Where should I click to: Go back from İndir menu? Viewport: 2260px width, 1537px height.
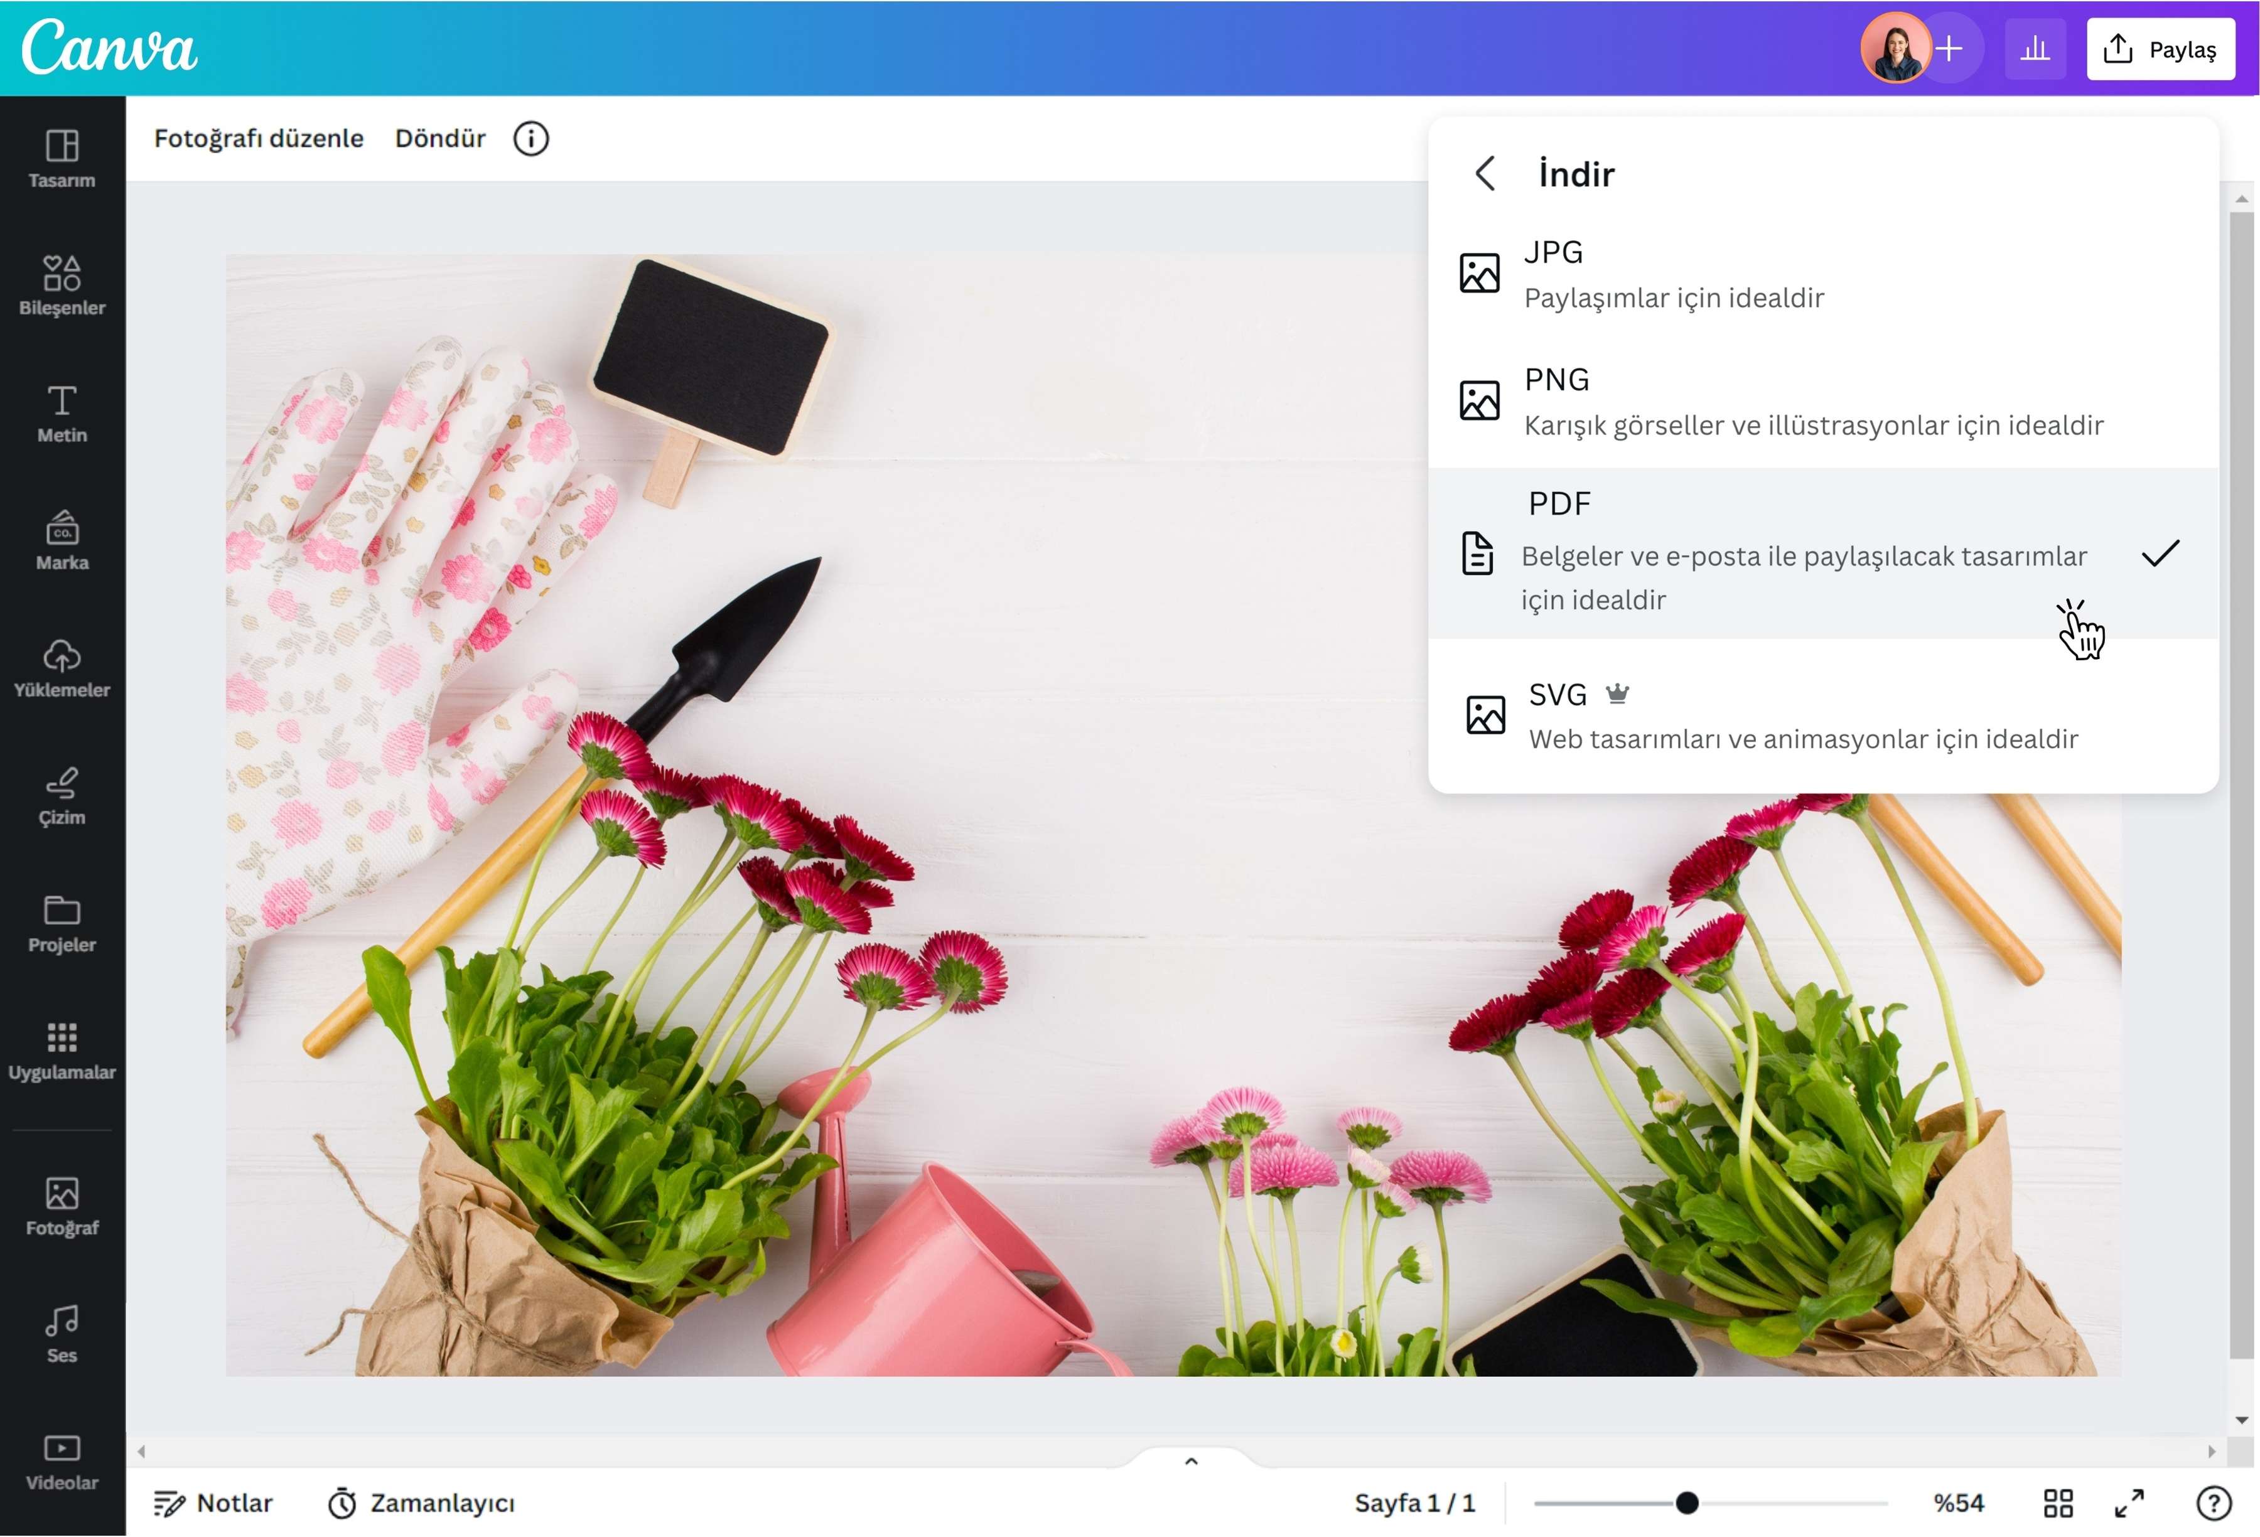[1485, 174]
